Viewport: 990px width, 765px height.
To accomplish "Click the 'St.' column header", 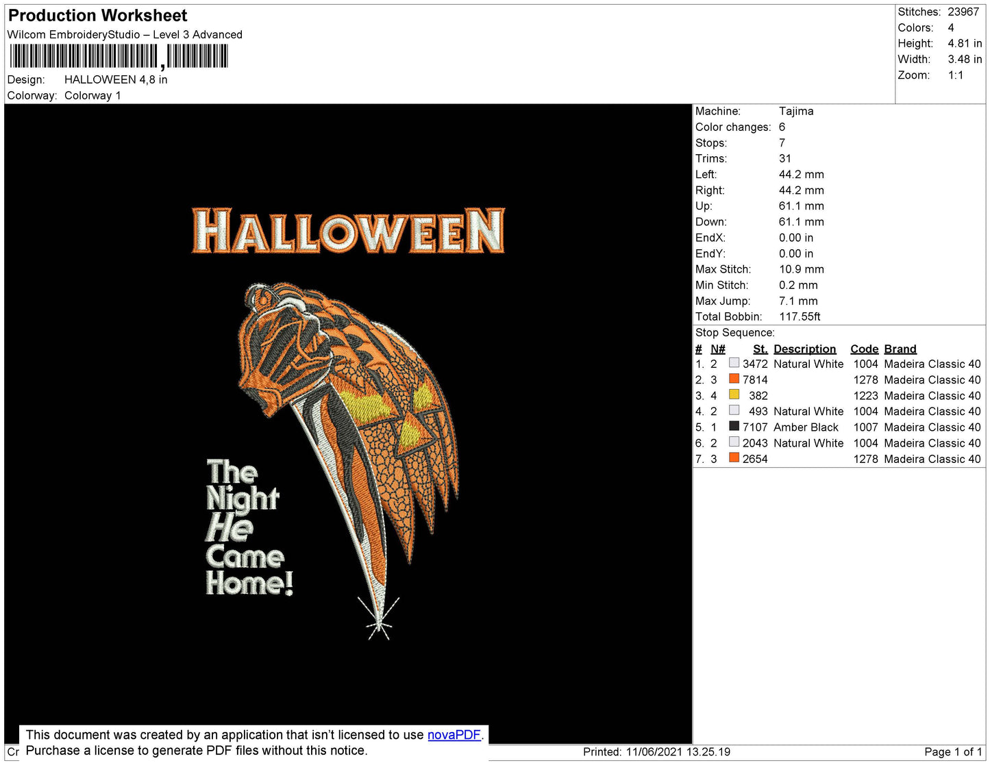I will click(x=760, y=349).
